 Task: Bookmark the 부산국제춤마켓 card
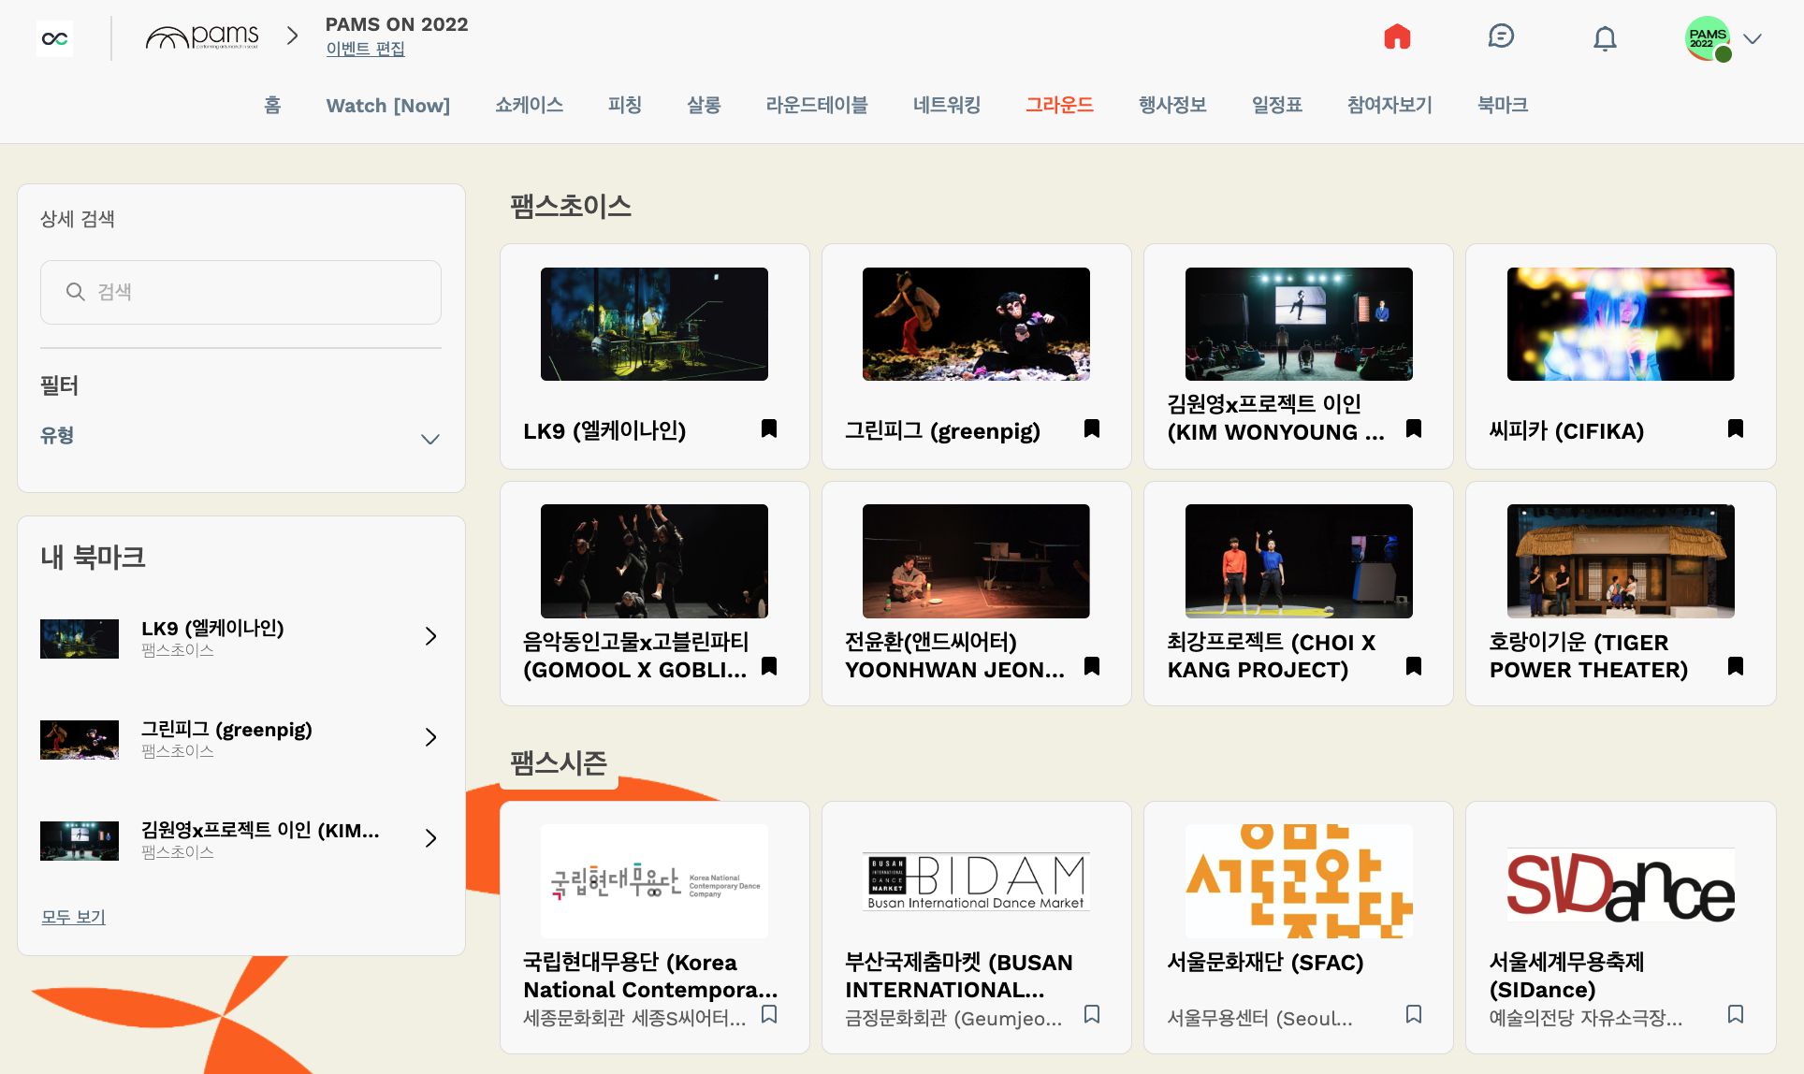click(x=1092, y=1014)
